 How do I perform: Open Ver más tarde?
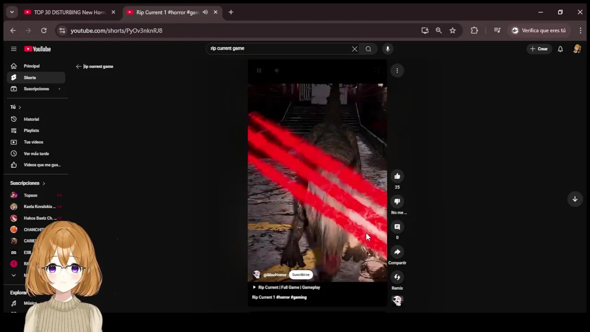36,154
